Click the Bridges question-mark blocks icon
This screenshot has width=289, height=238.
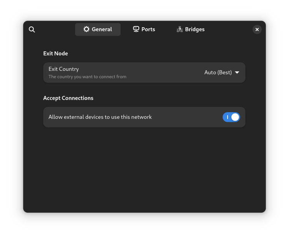click(x=179, y=30)
